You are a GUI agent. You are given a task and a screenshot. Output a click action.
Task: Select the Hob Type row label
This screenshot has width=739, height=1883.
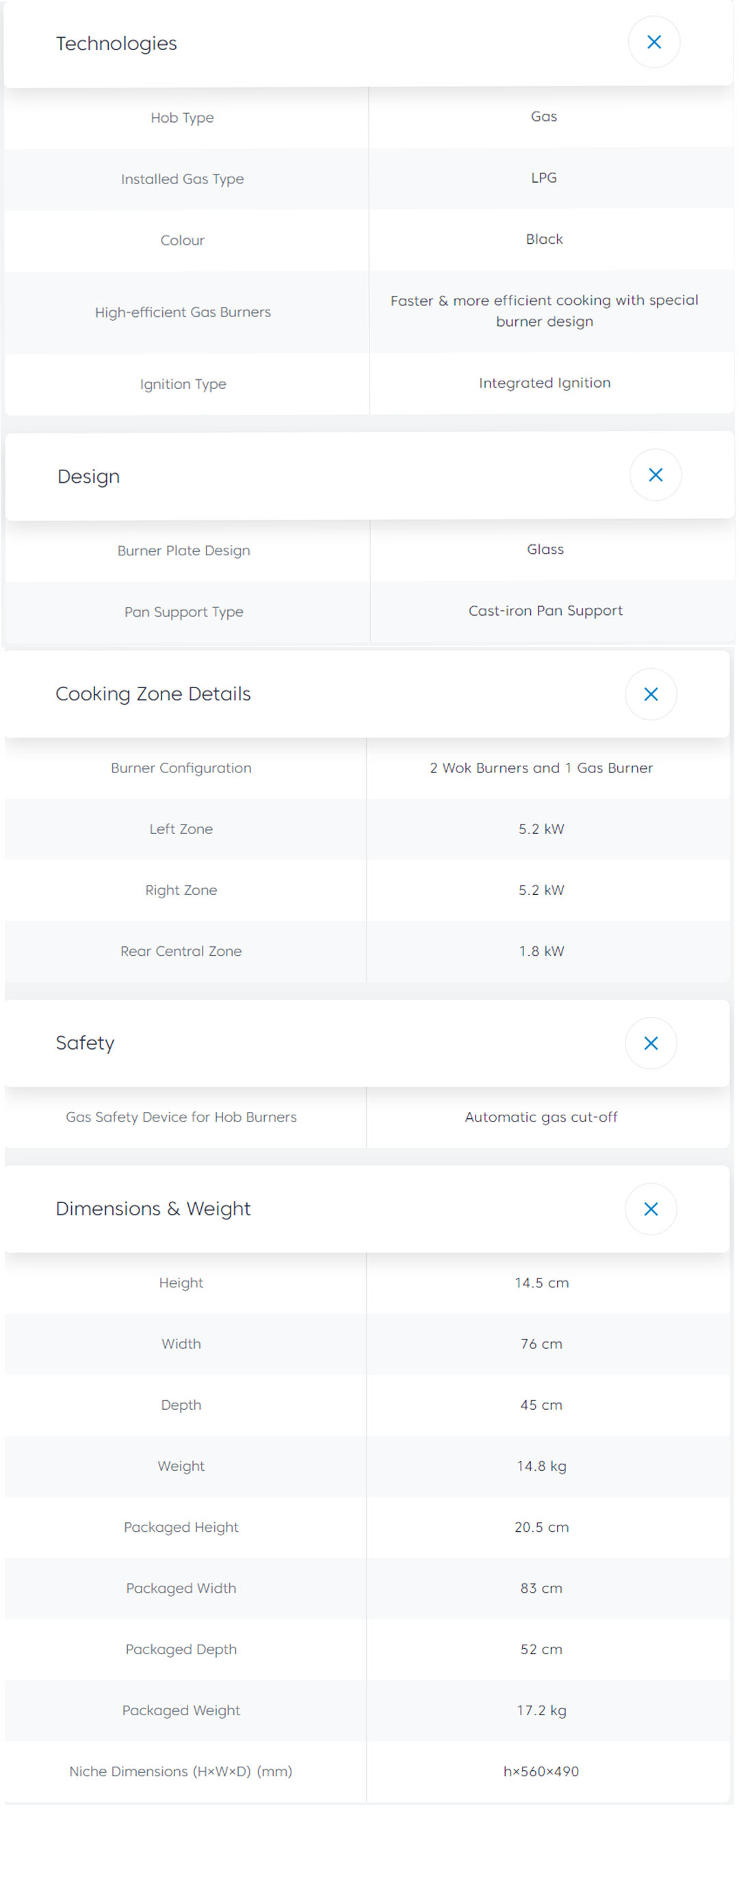click(183, 118)
